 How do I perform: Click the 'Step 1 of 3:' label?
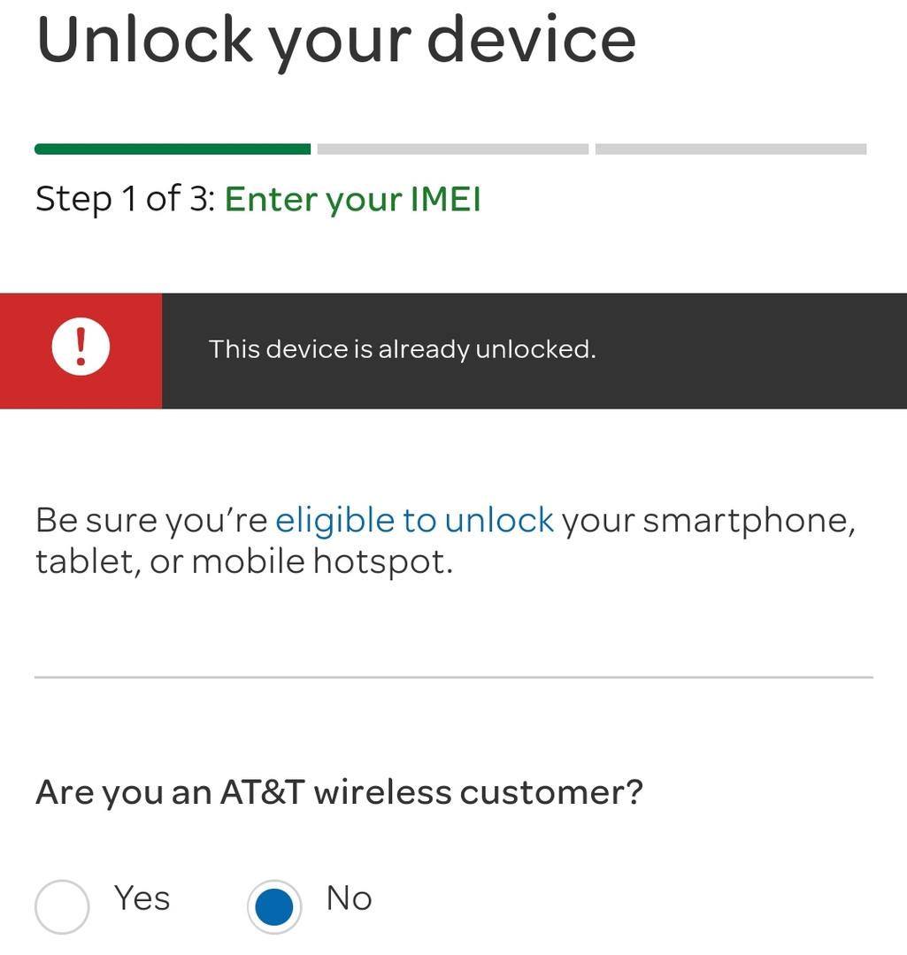tap(126, 199)
